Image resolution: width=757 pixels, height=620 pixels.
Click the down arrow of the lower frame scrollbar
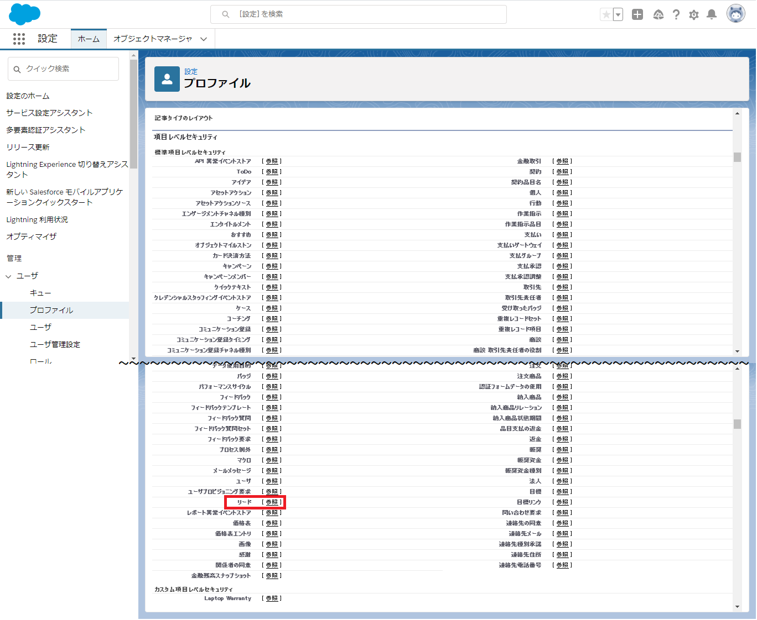pos(737,607)
